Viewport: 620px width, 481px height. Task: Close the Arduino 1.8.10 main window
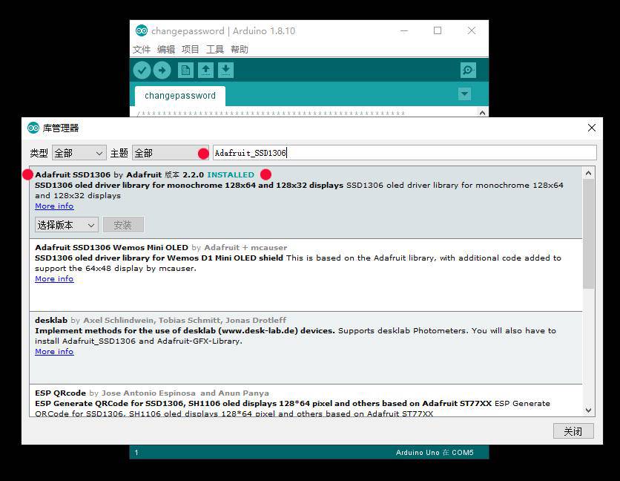472,31
